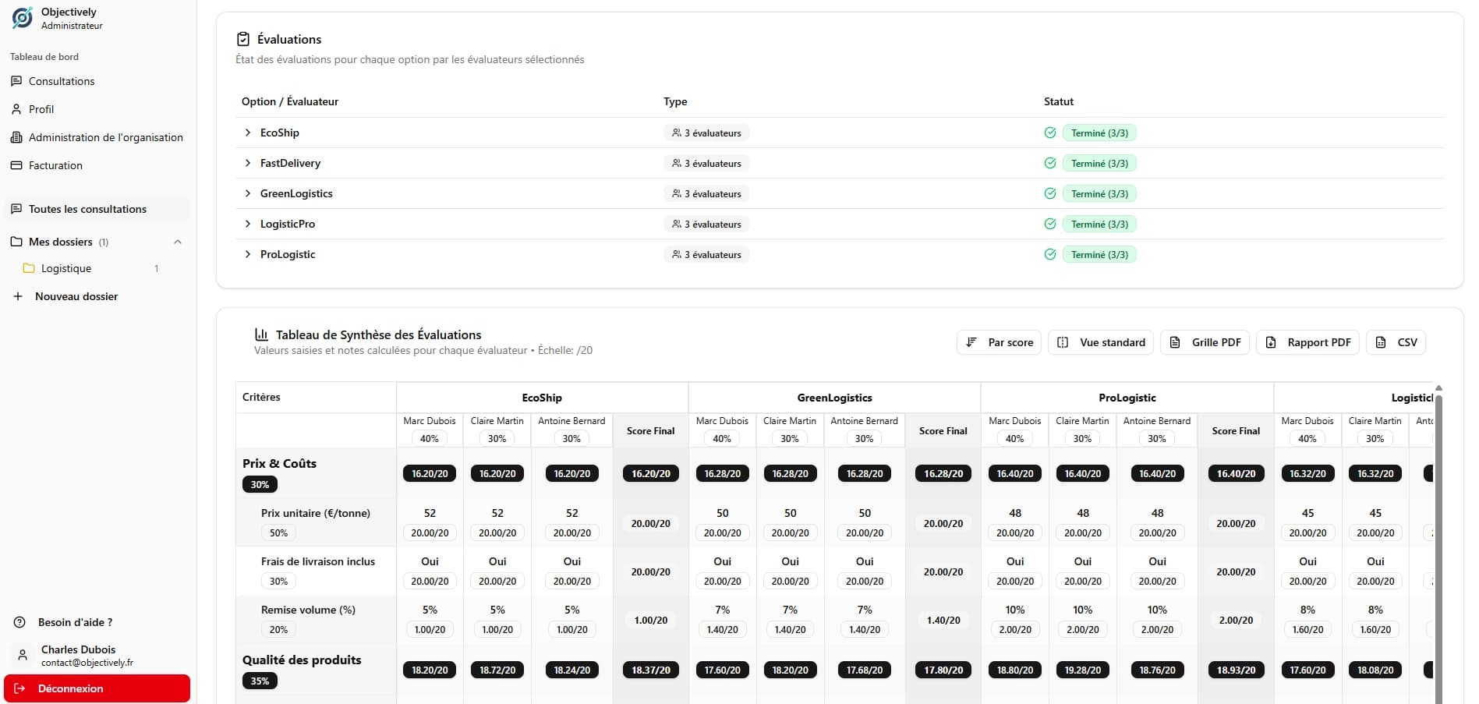Image resolution: width=1479 pixels, height=704 pixels.
Task: Create a folder with Nouveau dossier
Action: click(x=75, y=296)
